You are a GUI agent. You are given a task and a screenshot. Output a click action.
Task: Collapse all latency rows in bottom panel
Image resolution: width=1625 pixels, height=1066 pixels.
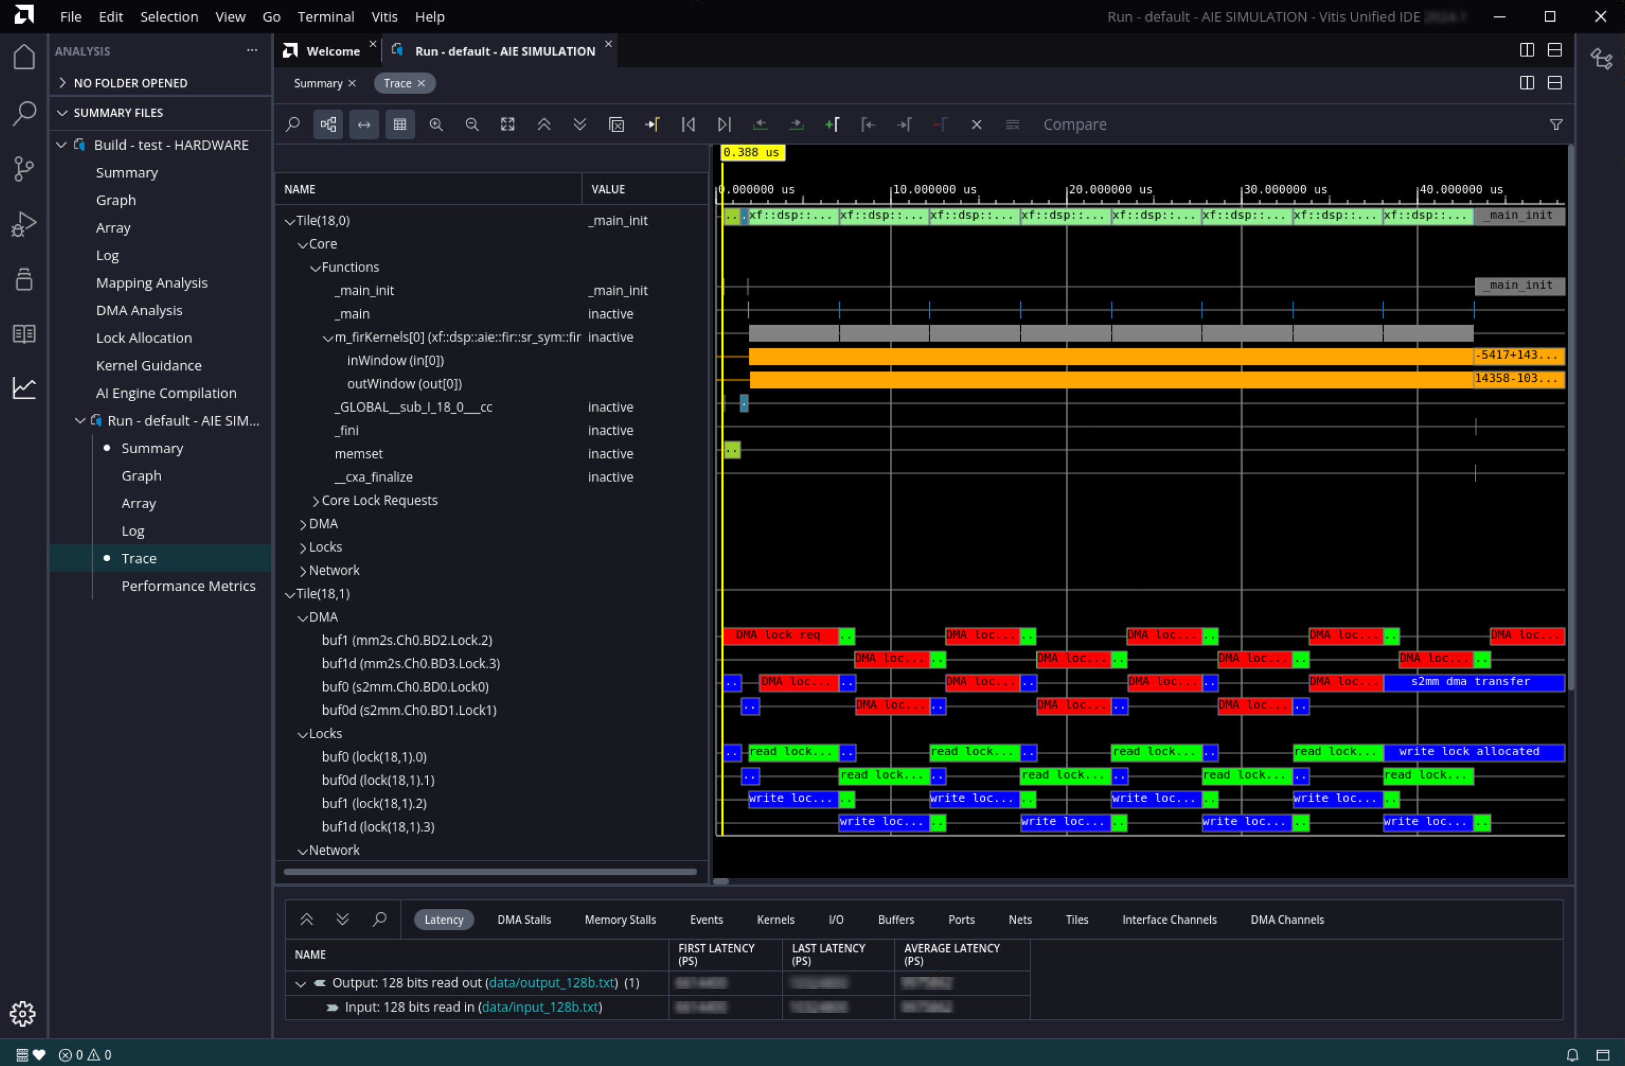(x=307, y=920)
